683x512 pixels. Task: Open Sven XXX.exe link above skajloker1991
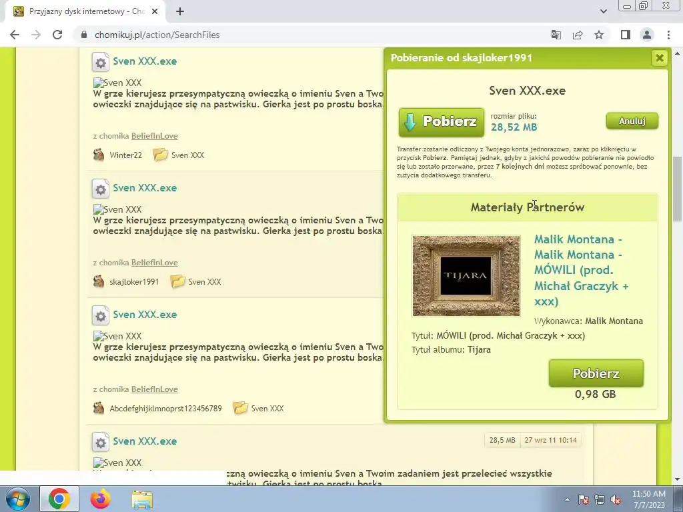[x=145, y=188]
